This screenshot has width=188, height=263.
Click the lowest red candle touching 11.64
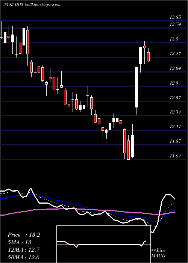coord(129,150)
